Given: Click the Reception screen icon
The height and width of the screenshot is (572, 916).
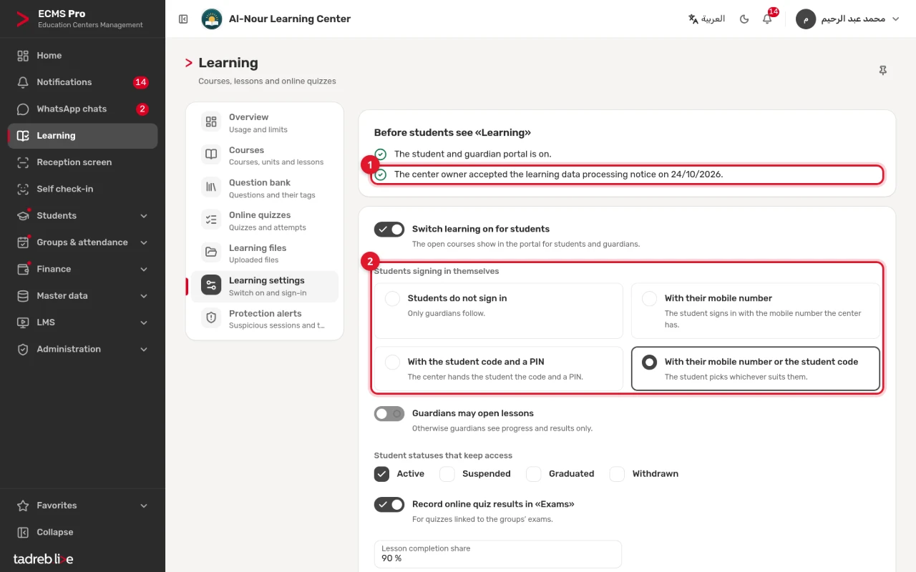Looking at the screenshot, I should (x=23, y=162).
